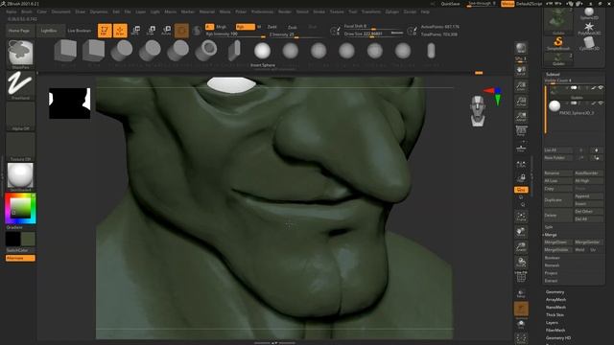The width and height of the screenshot is (614, 345).
Task: Click the black alpha preview thumbnail
Action: point(70,103)
